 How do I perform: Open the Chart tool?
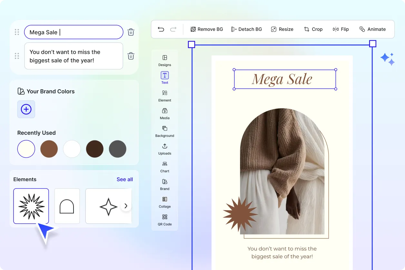(x=165, y=167)
